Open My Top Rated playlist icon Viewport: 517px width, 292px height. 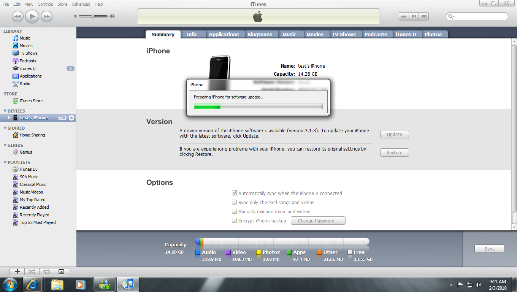[x=16, y=200]
